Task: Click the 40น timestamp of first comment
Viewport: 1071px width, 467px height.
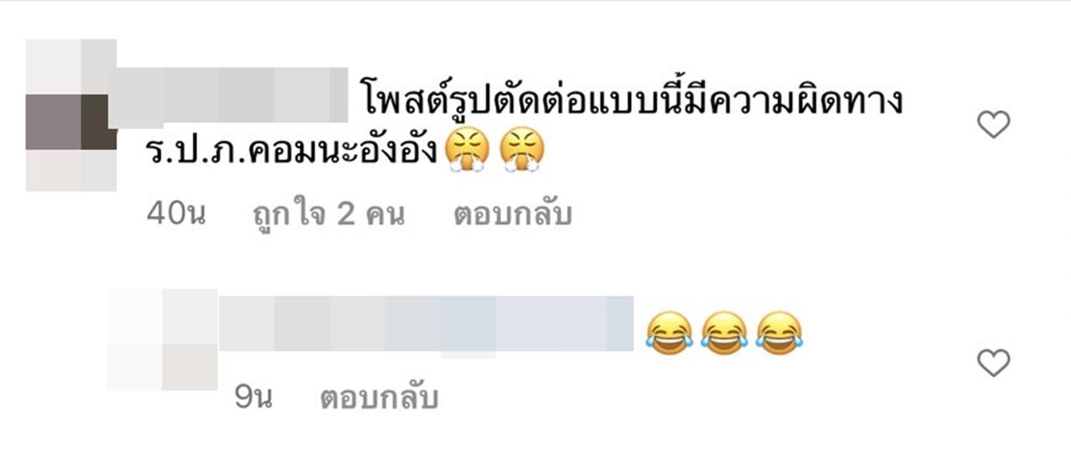Action: point(177,215)
